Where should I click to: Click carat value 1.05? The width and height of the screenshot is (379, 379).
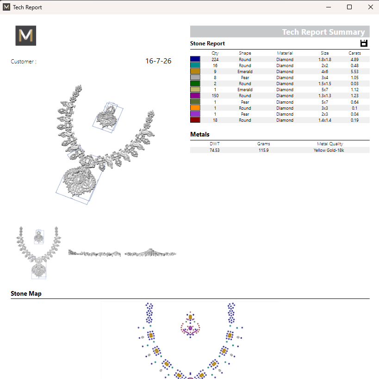(x=354, y=78)
